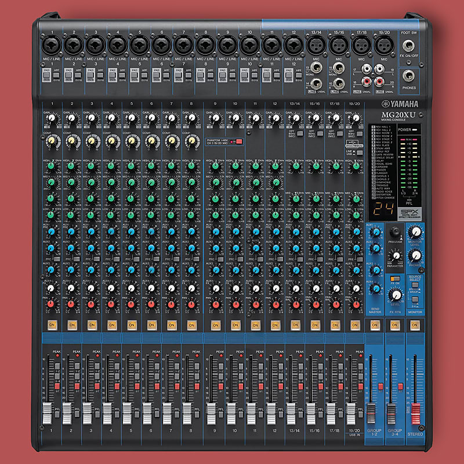The height and width of the screenshot is (464, 464).
Task: Click the FX RTN LEVEL knob
Action: (x=396, y=295)
